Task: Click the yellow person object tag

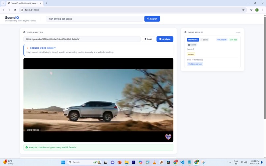Action: (191, 54)
